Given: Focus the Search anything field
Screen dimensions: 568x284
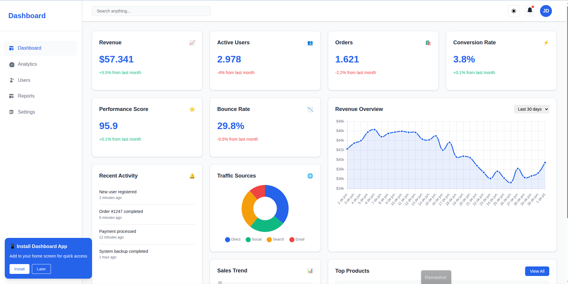Looking at the screenshot, I should [151, 11].
